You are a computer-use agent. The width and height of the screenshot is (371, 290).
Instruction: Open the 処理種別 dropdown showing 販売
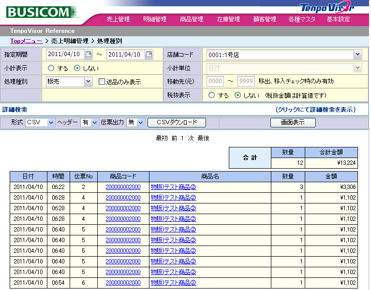coord(69,82)
